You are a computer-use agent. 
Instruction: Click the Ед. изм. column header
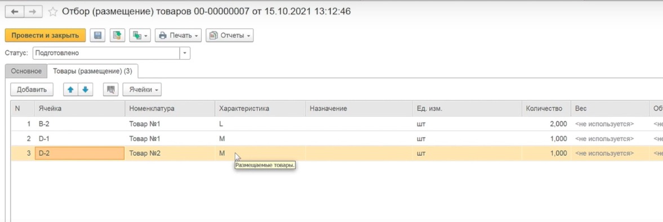[467, 108]
